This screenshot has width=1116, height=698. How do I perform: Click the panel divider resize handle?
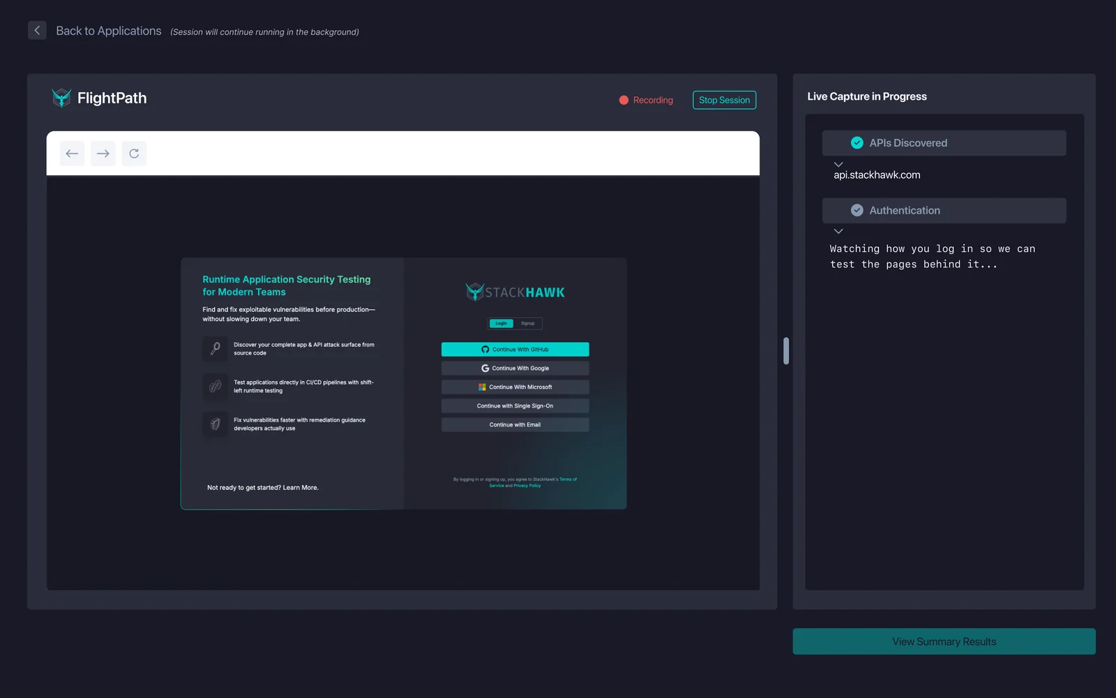coord(786,351)
